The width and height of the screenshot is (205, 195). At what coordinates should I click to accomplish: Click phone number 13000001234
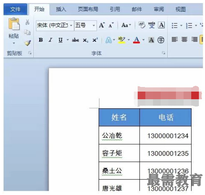(x=168, y=136)
